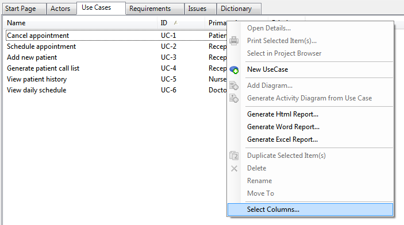Choose Rename from the context menu

tap(310, 181)
